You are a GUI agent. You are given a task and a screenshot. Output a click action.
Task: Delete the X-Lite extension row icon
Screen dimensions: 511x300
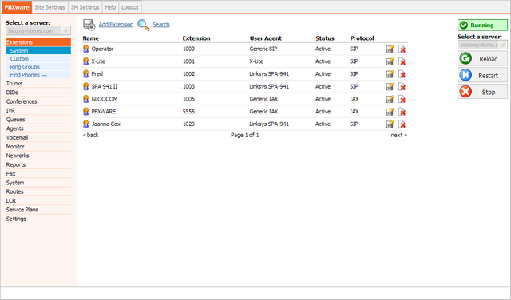(x=402, y=61)
